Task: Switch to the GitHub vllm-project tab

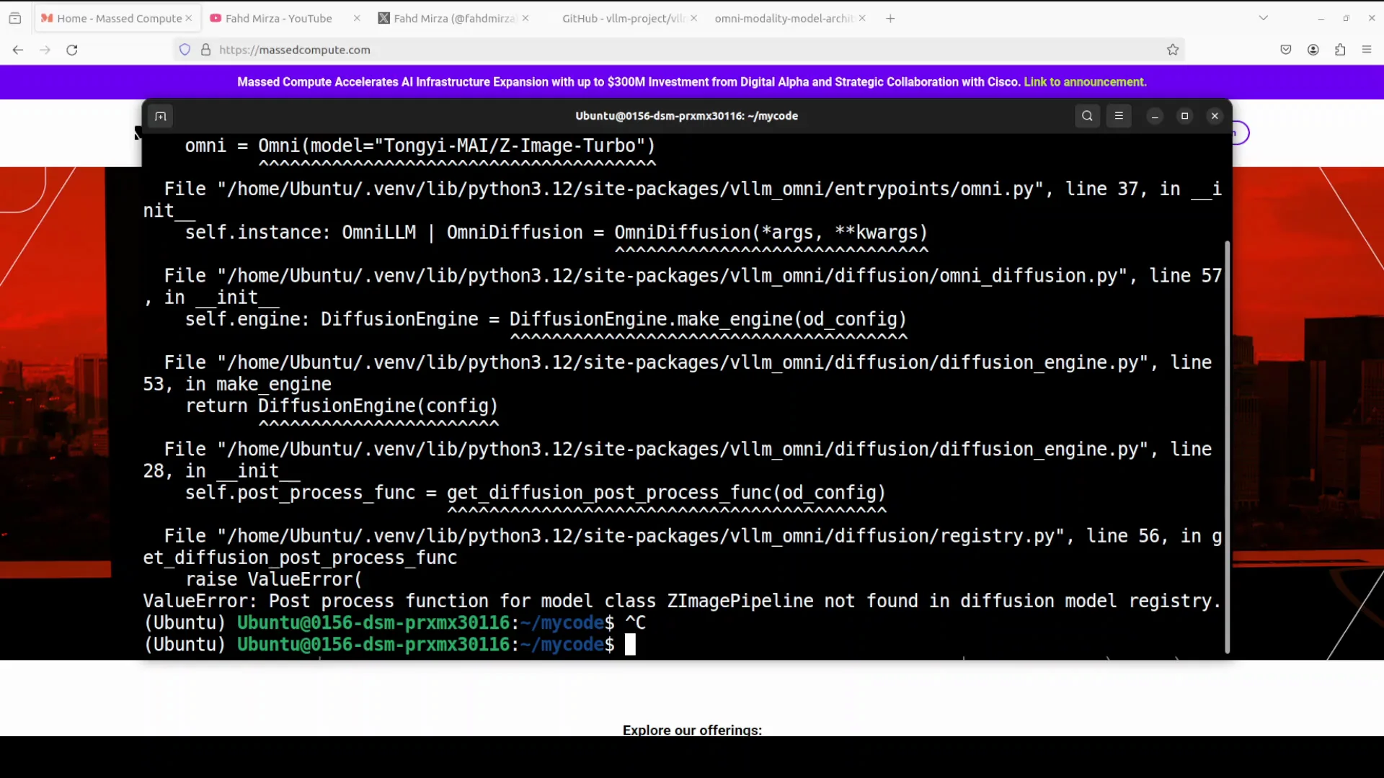Action: click(623, 18)
